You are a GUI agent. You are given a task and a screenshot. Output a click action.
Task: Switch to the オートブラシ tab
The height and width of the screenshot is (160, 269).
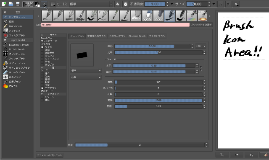pos(77,36)
